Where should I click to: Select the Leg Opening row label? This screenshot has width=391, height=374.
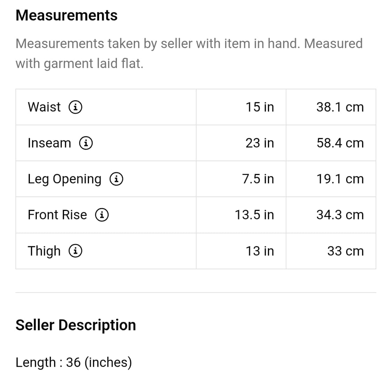pos(65,179)
